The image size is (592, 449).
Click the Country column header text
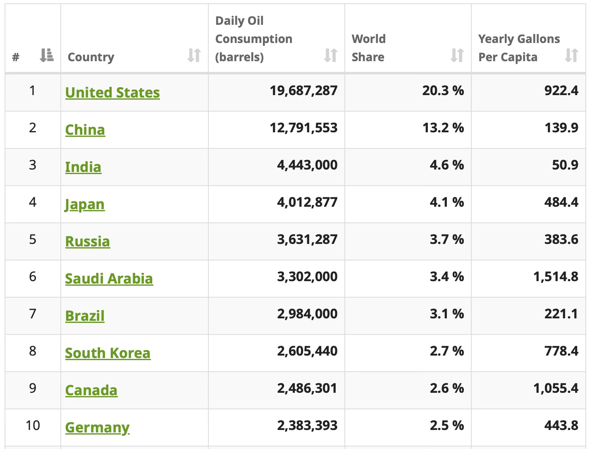(x=91, y=57)
